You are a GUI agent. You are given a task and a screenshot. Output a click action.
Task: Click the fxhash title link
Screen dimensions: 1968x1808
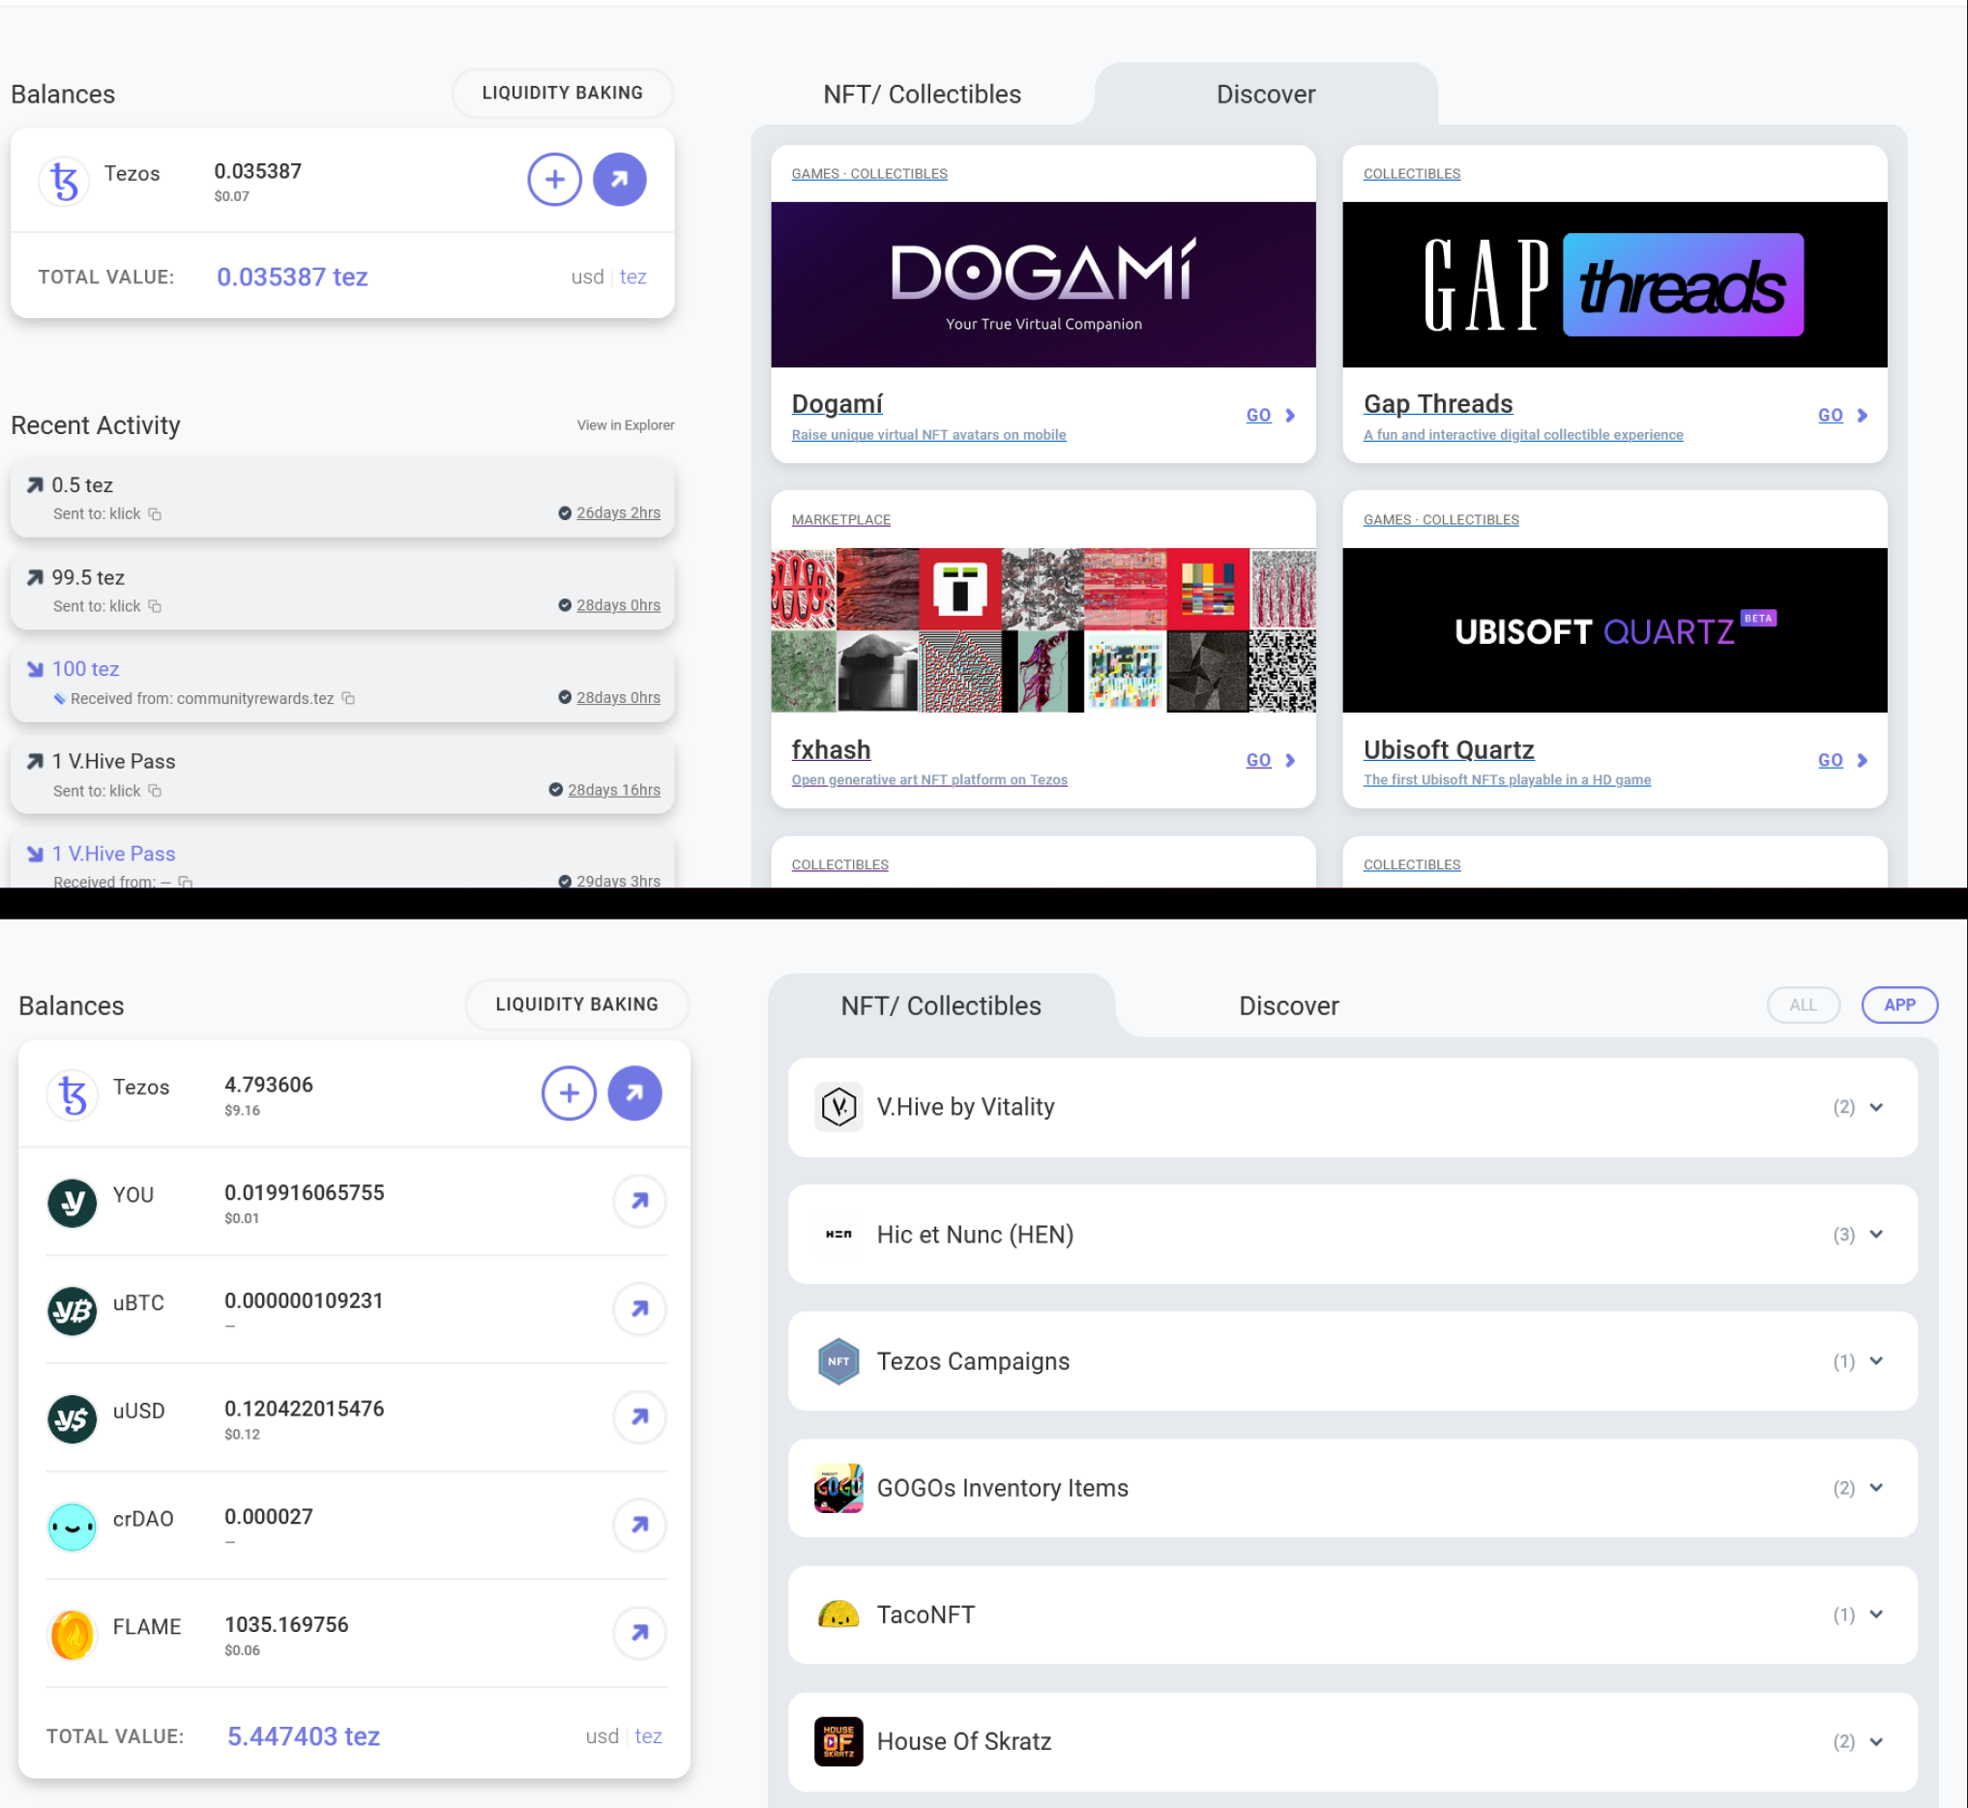click(x=831, y=749)
